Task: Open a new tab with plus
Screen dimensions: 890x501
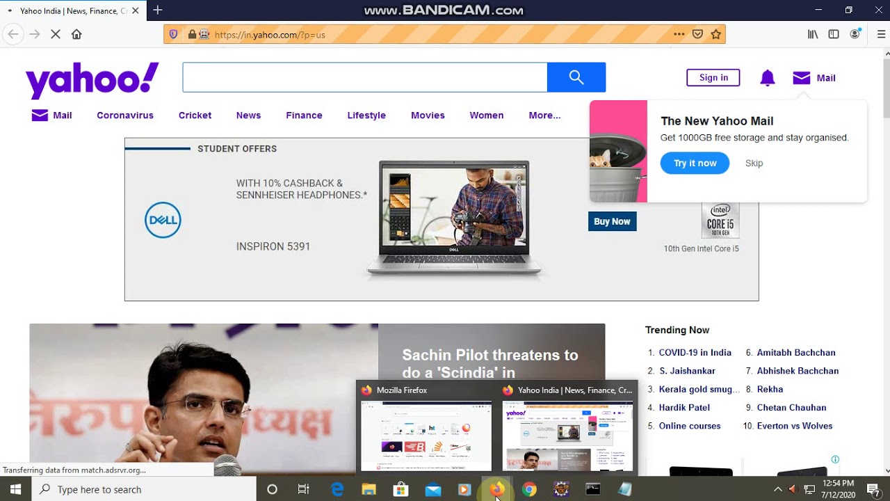Action: click(x=158, y=10)
